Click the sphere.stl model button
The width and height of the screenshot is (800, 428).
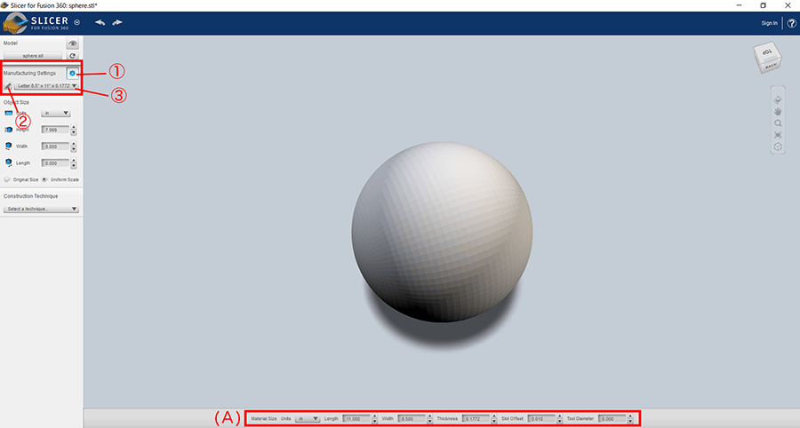33,56
